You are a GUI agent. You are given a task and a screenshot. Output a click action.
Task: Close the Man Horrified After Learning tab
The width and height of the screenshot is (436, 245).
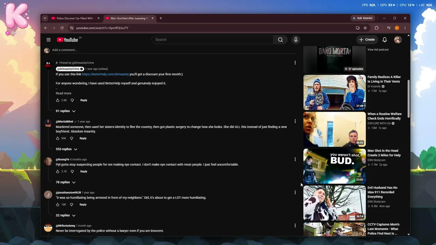153,18
